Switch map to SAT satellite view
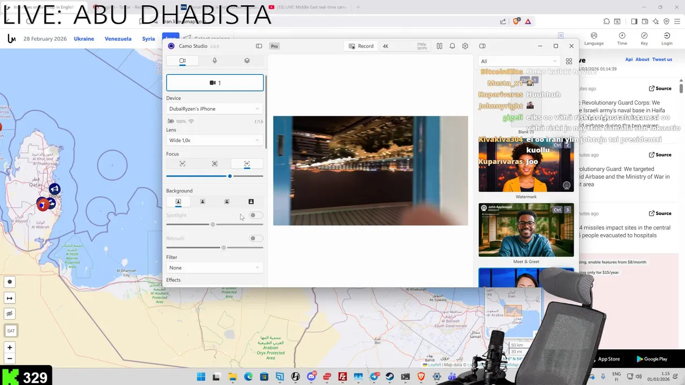Viewport: 685px width, 385px height. pos(10,331)
